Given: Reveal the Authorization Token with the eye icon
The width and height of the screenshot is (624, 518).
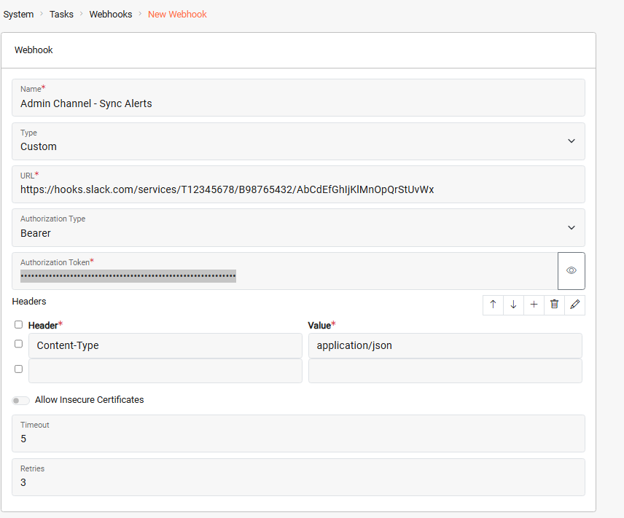Looking at the screenshot, I should [x=571, y=270].
